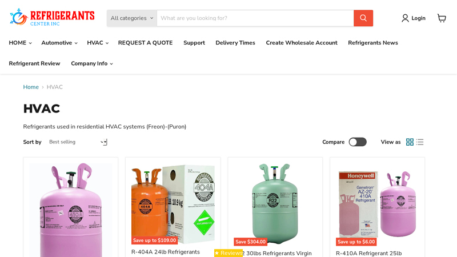Click the Save up to $6.00 badge

point(356,242)
